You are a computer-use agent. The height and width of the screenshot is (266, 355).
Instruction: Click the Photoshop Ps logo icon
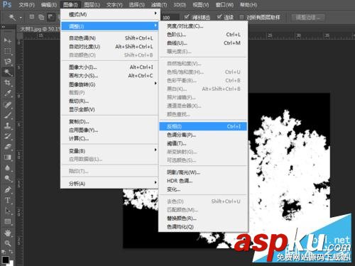tap(7, 4)
